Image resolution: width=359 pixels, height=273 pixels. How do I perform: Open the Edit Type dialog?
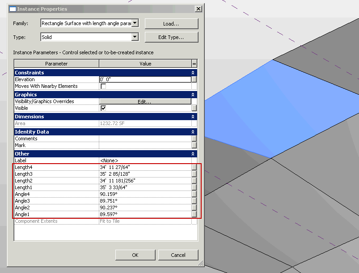tap(171, 37)
